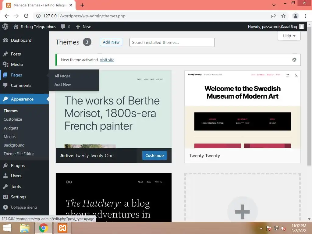Click the Settings sliders icon

coord(5,197)
